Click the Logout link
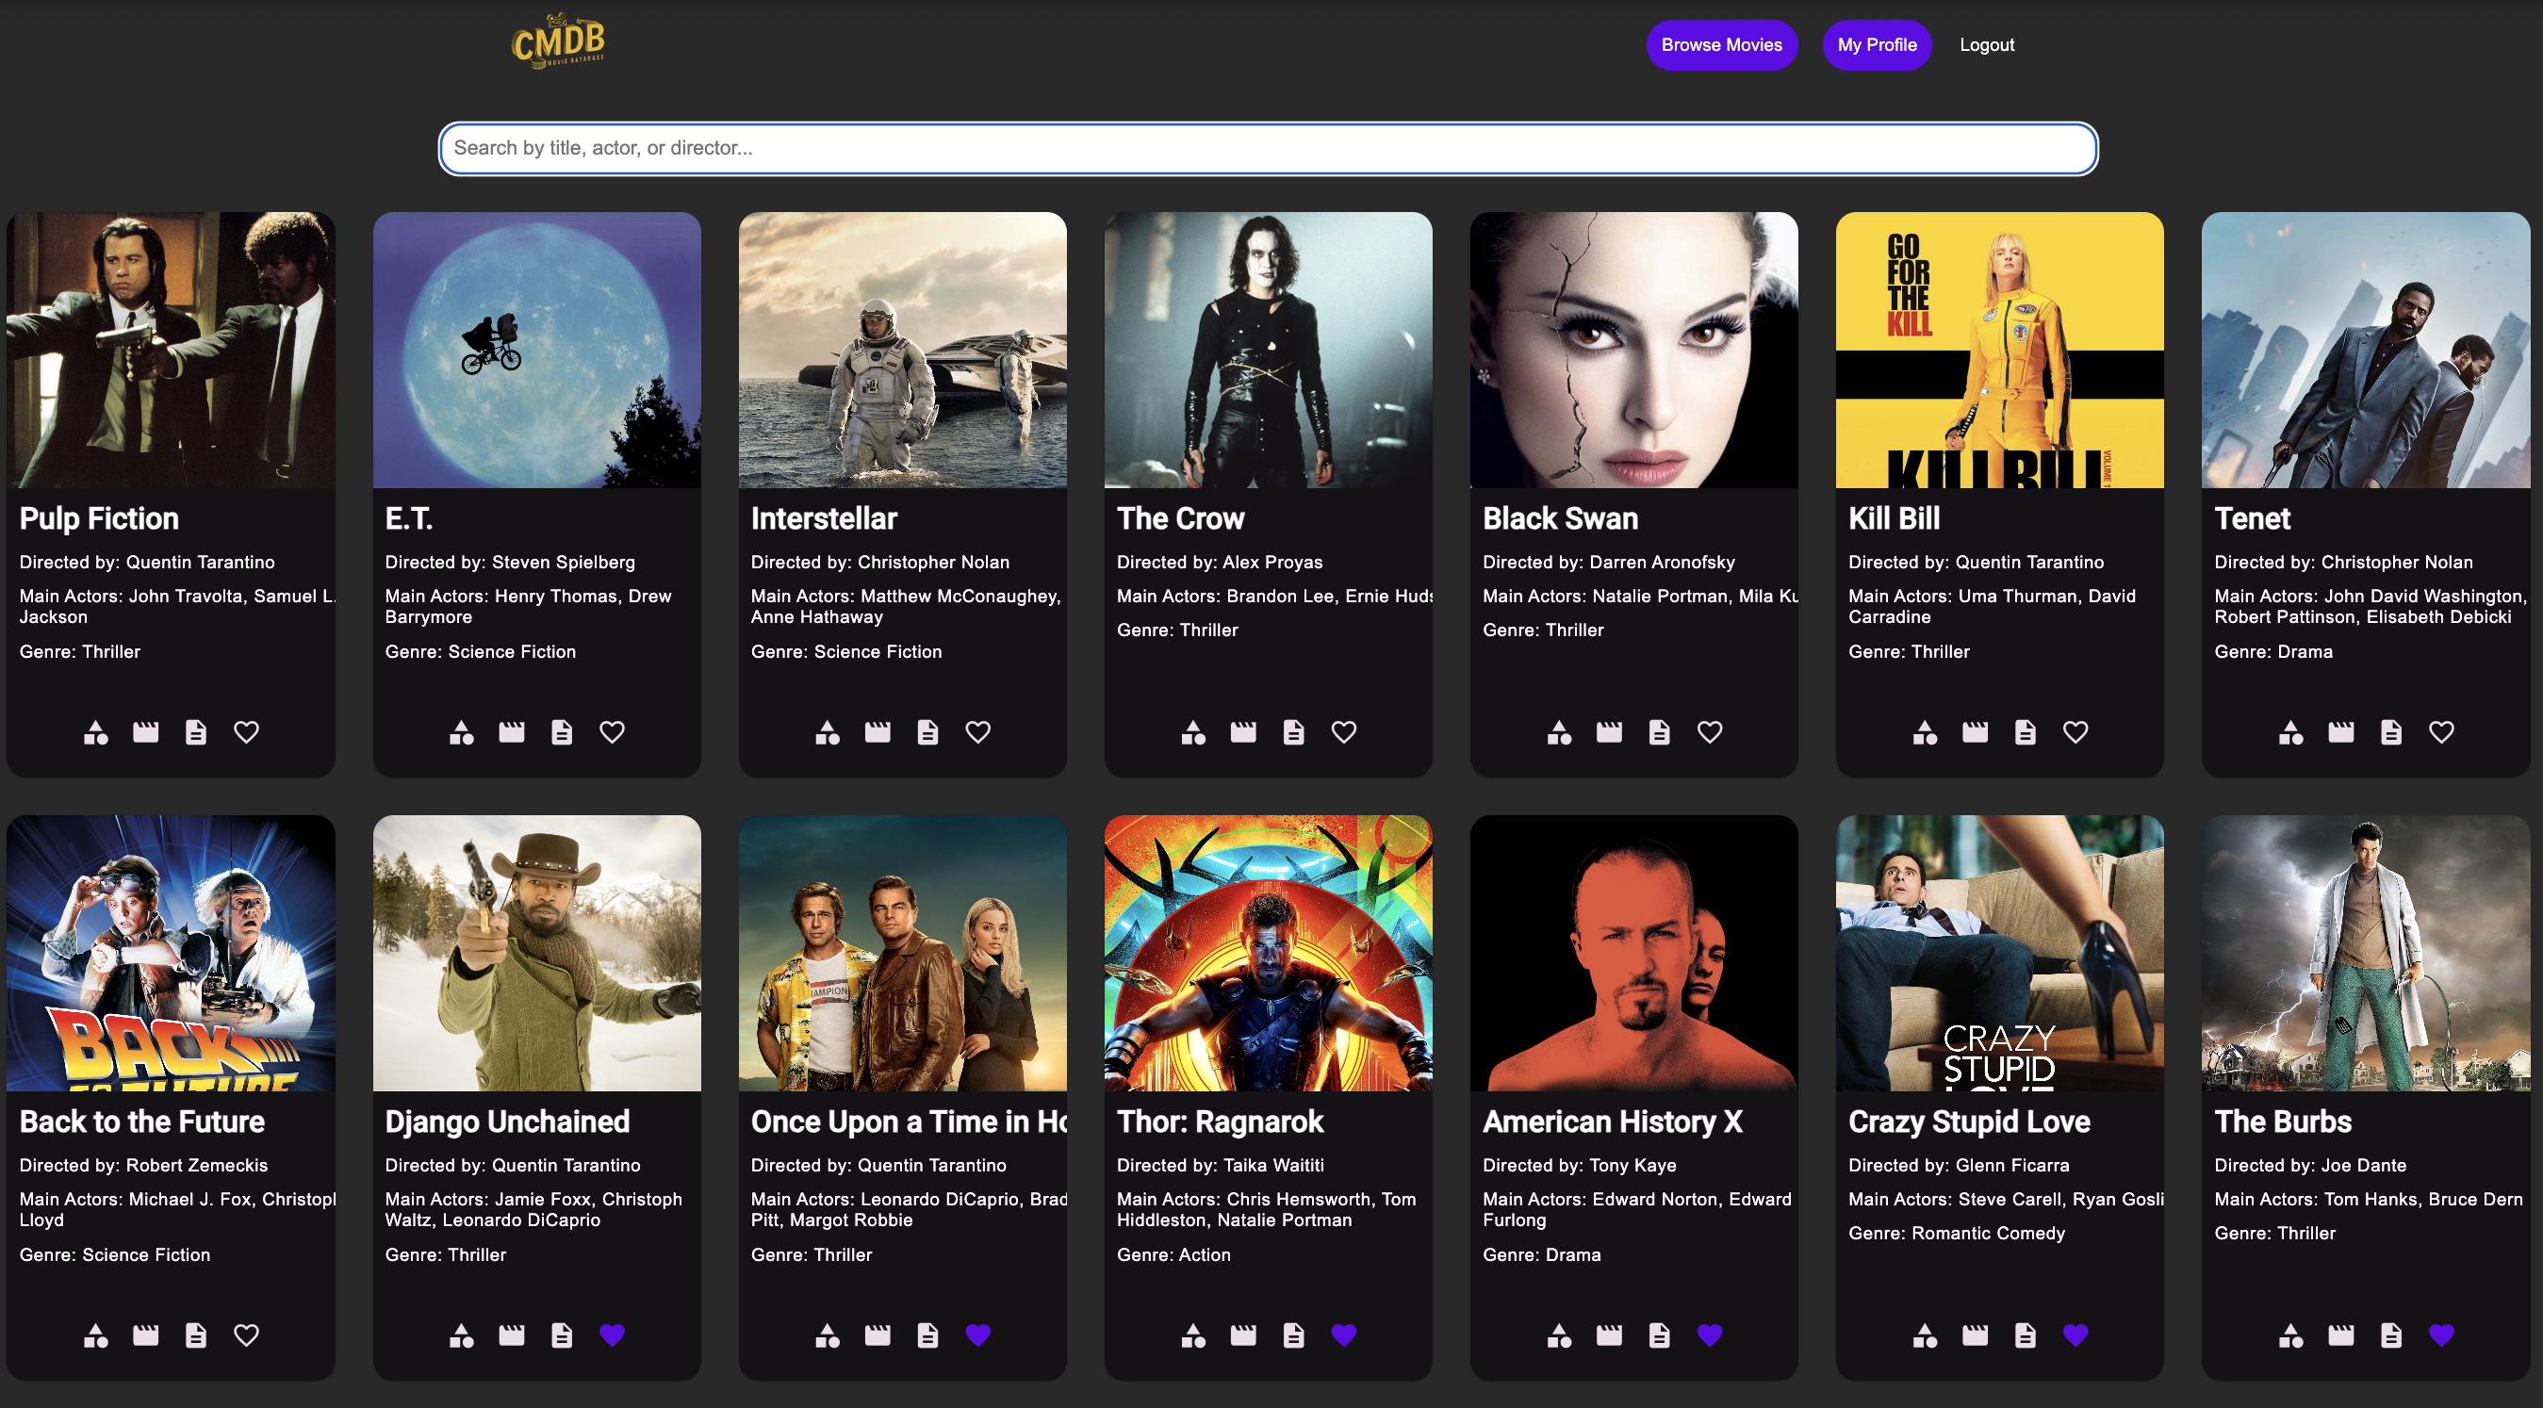 coord(1985,45)
